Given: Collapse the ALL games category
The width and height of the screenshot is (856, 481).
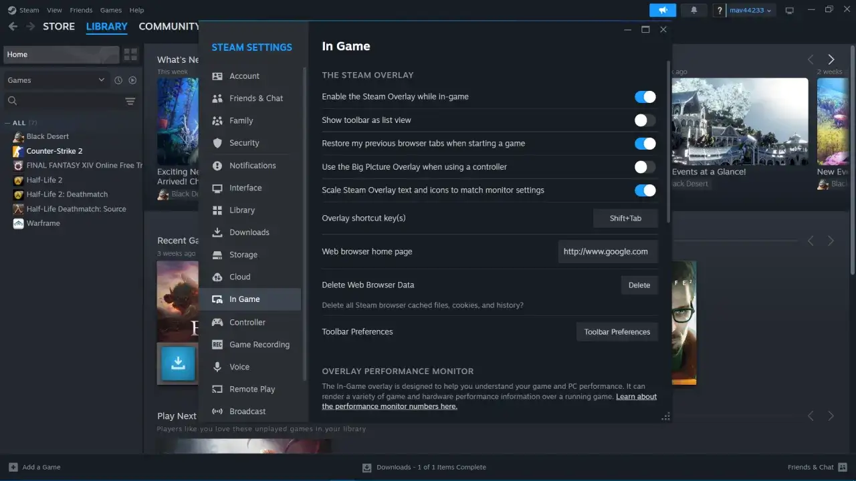Looking at the screenshot, I should (x=8, y=123).
